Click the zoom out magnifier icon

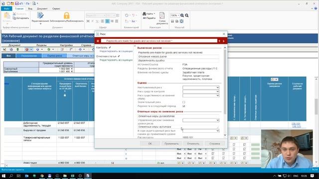187,15
